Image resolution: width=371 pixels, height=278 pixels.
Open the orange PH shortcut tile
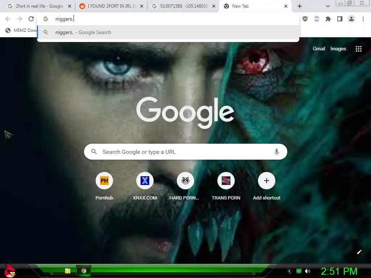coord(104,186)
